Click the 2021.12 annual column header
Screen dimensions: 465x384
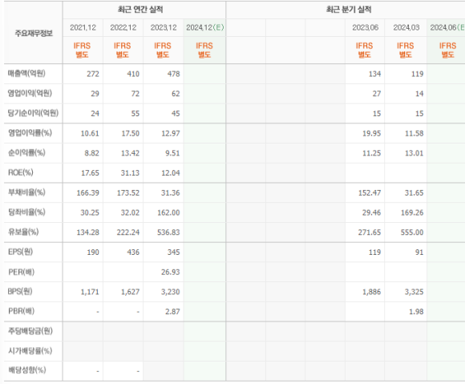pyautogui.click(x=83, y=27)
